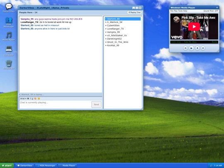This screenshot has width=224, height=168.
Task: Open File menu in Windows Media Player
Action: (172, 11)
